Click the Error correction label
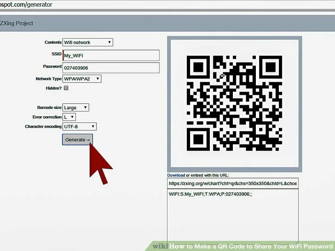 47,117
